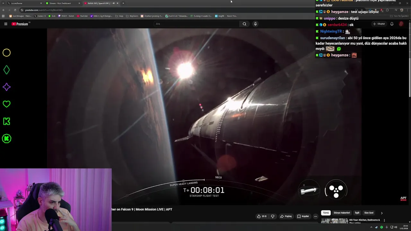Click the Raptor engine status indicator
The image size is (411, 231).
tap(336, 190)
